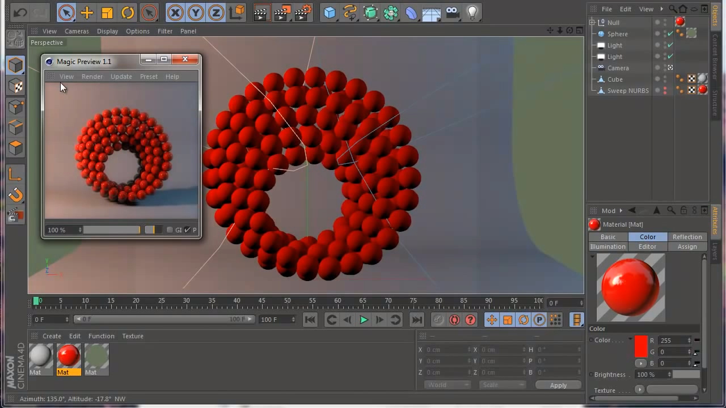This screenshot has width=726, height=408.
Task: Select the Rotate tool
Action: click(128, 12)
